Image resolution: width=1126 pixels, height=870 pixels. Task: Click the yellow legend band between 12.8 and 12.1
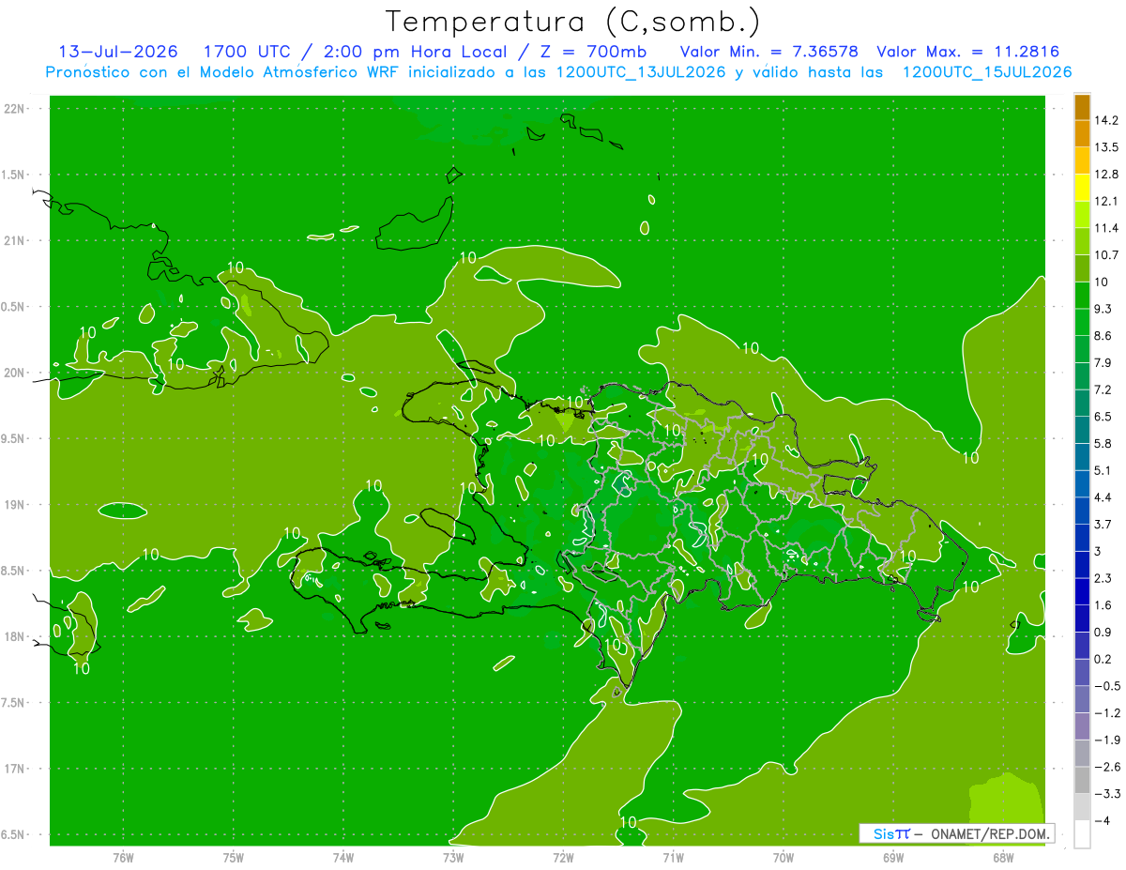[1082, 188]
